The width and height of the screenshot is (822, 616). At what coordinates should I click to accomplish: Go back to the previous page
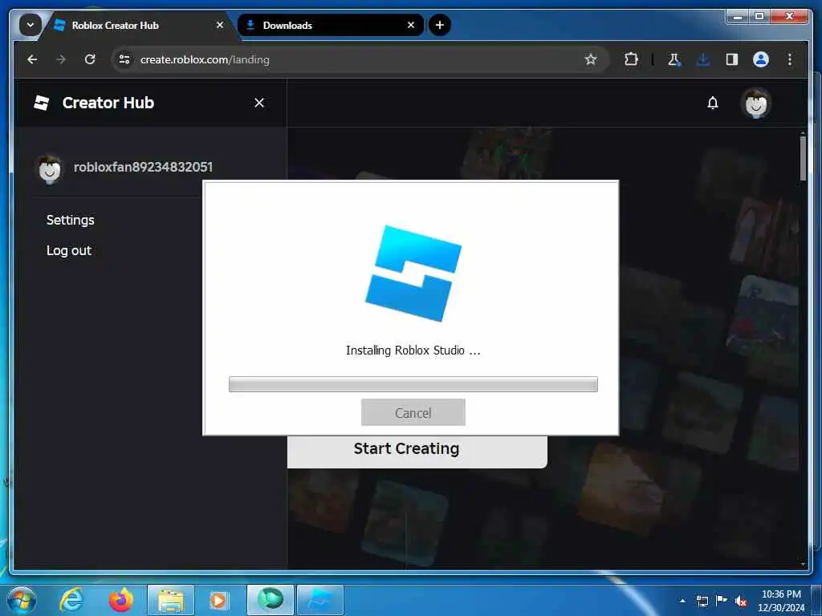tap(32, 59)
